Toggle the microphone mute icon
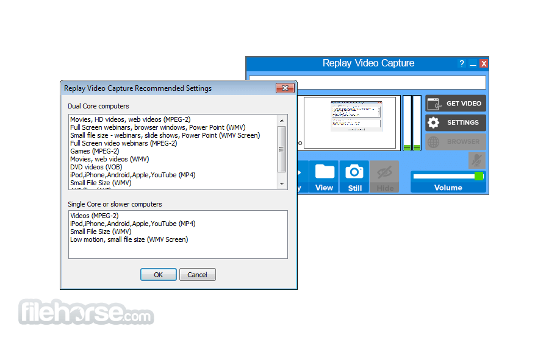 click(x=477, y=160)
